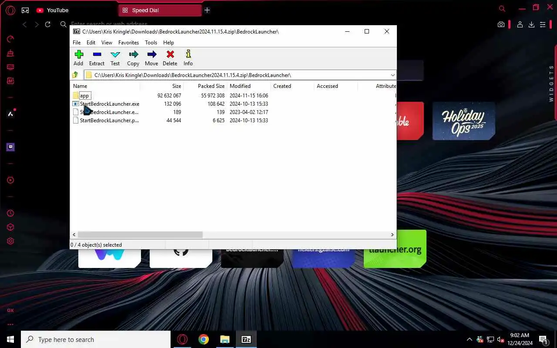Screen dimensions: 557x348
Task: Sort by the Name column header
Action: 105,86
